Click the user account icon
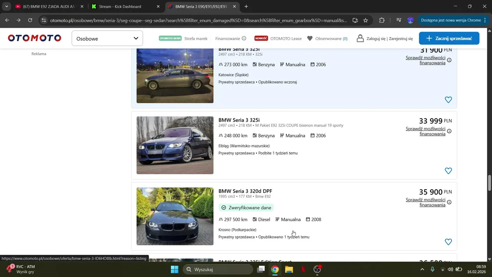Screen dimensions: 492x277 [x=360, y=38]
